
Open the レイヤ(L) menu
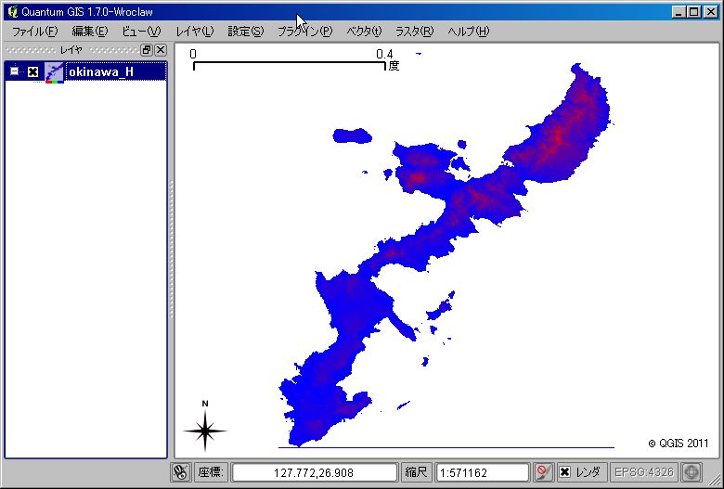pos(194,32)
